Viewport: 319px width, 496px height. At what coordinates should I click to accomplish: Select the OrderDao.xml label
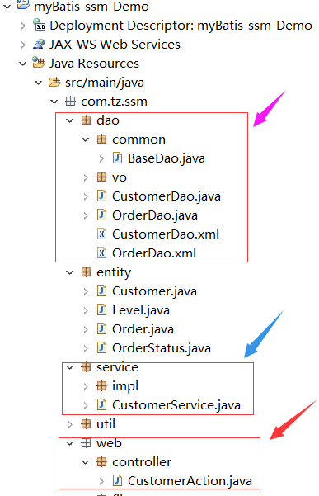tap(154, 253)
